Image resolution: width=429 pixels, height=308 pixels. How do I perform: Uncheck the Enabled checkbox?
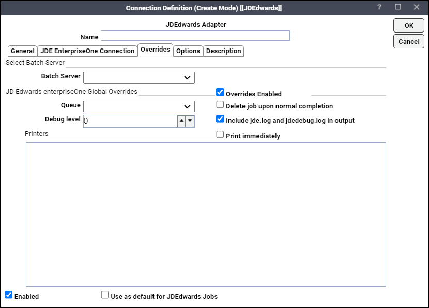click(x=9, y=295)
